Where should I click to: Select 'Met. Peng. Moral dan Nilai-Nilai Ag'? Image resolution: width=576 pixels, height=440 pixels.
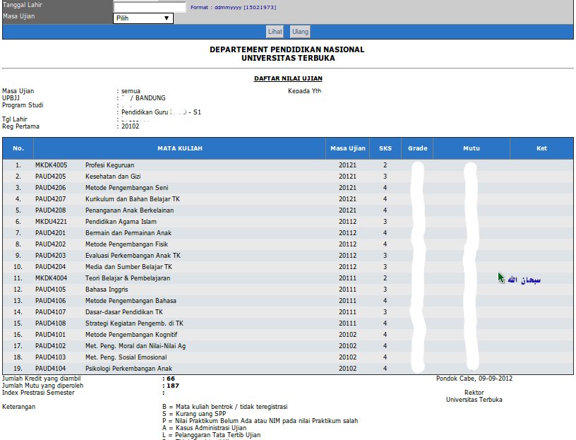[136, 346]
